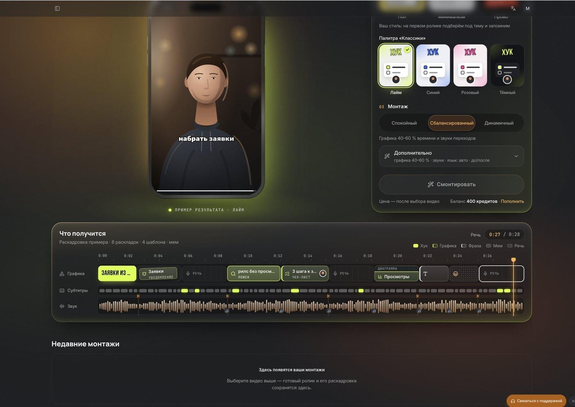
Task: Toggle the Фраза legend item
Action: 471,246
